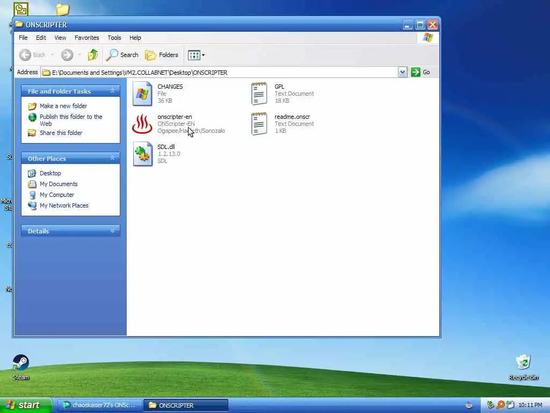Viewport: 550px width, 413px height.
Task: Select the SDL.dll file icon
Action: [142, 154]
